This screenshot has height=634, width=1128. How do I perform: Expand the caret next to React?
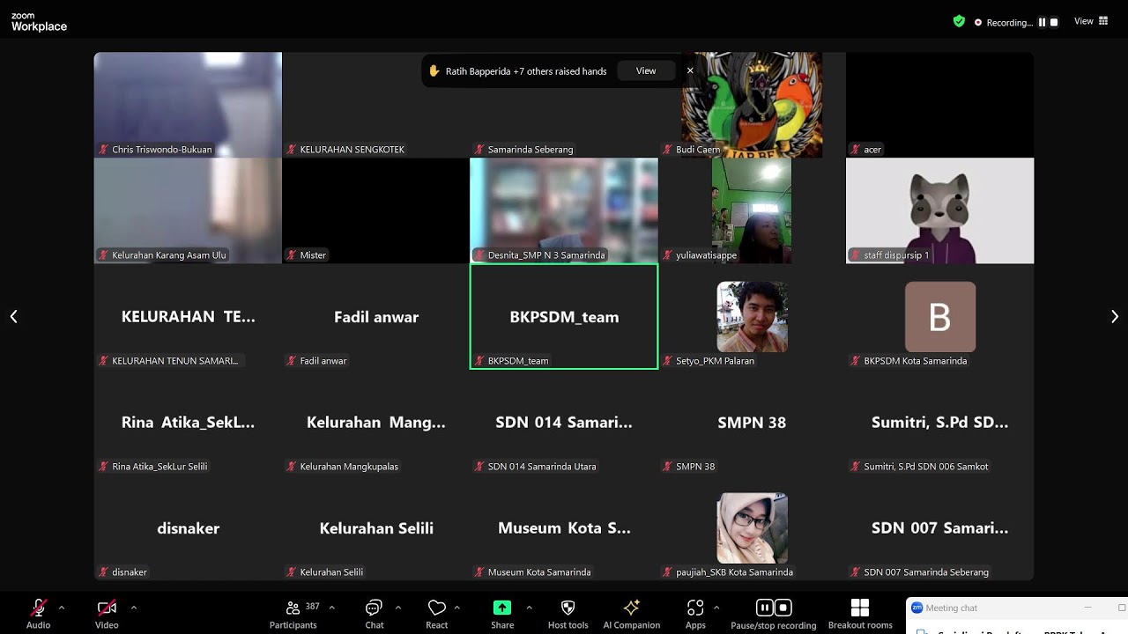click(456, 608)
